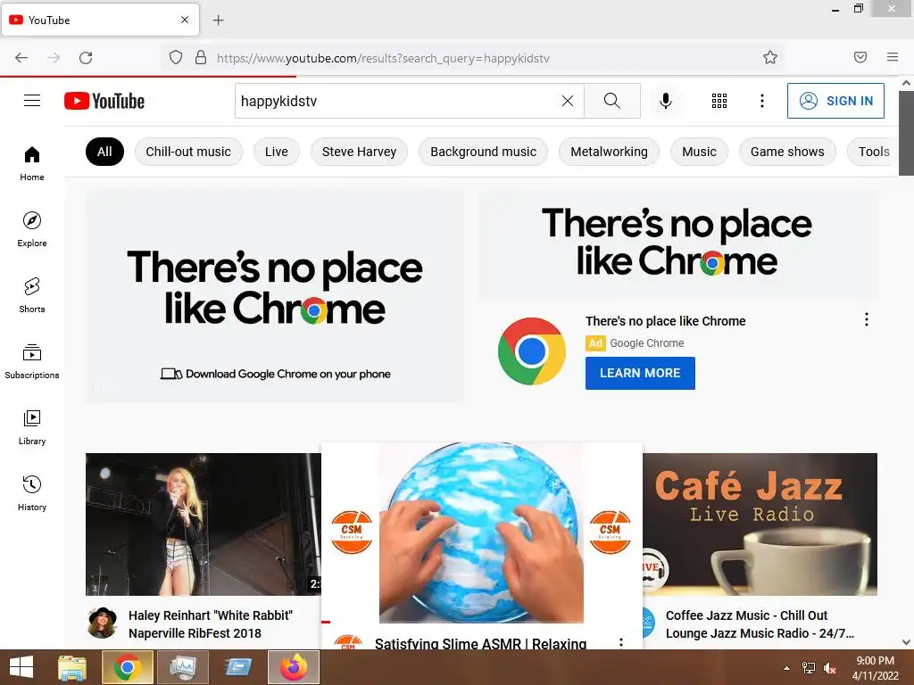Open the Haley Reinhart concert thumbnail
The width and height of the screenshot is (914, 685).
[203, 524]
